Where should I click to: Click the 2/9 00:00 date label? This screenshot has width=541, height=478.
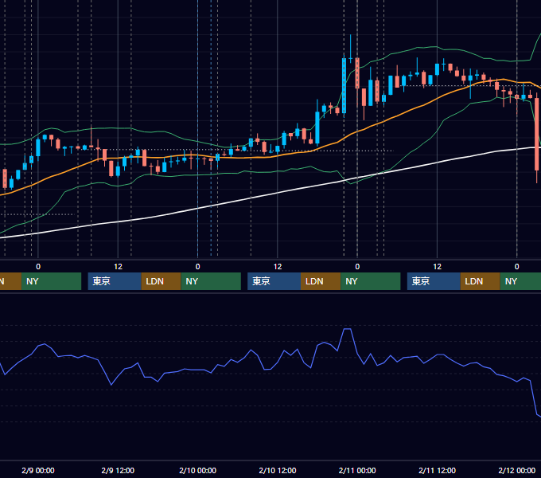click(x=38, y=470)
